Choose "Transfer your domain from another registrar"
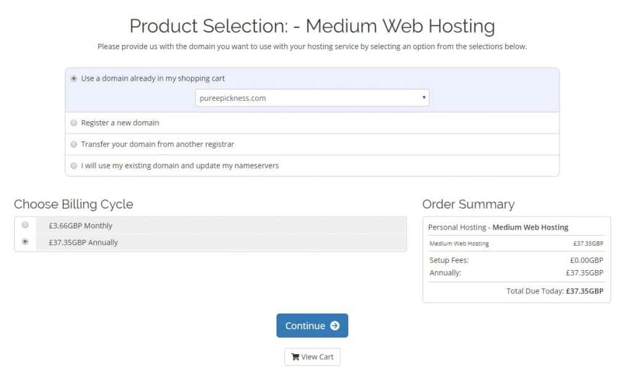Screen dimensions: 631x371 tap(75, 145)
